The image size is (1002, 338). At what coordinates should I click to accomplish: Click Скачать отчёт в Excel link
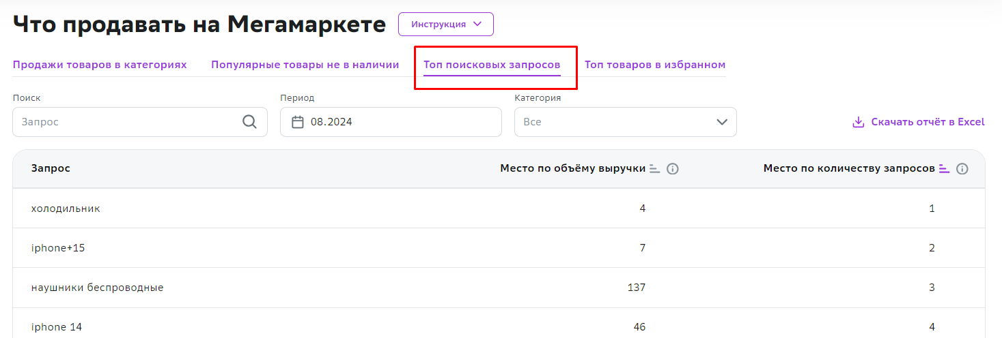pyautogui.click(x=919, y=122)
